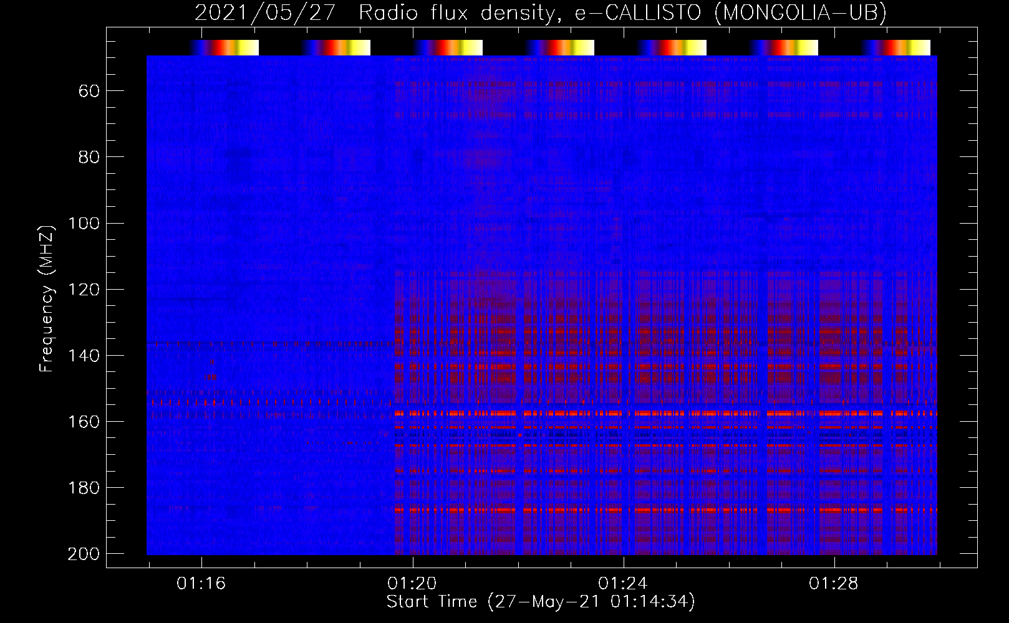1009x623 pixels.
Task: Click the 01:20 time tick label
Action: click(412, 583)
